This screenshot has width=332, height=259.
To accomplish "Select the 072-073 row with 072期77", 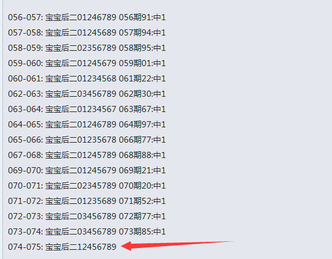I will pos(87,216).
